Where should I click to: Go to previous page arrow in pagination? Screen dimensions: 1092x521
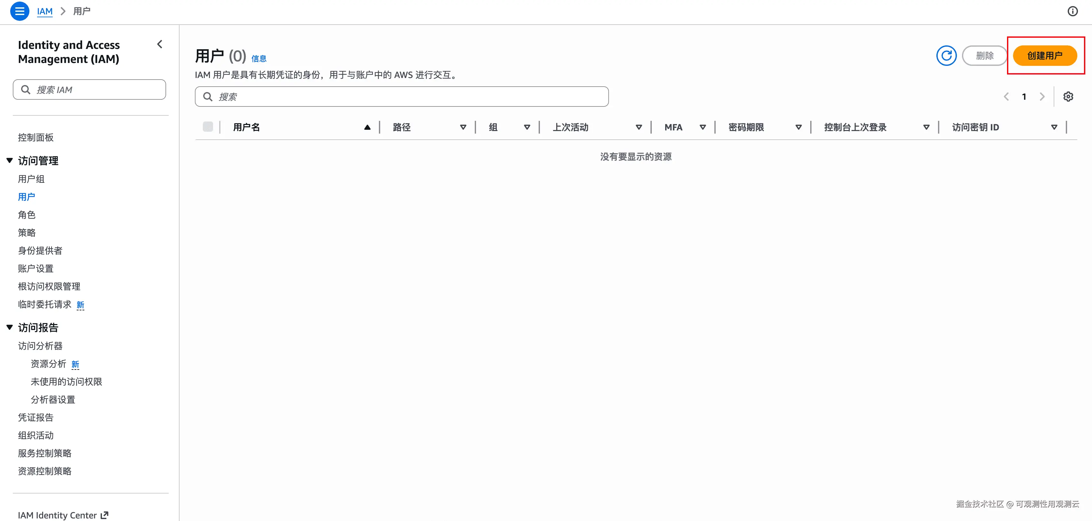[x=1006, y=97]
